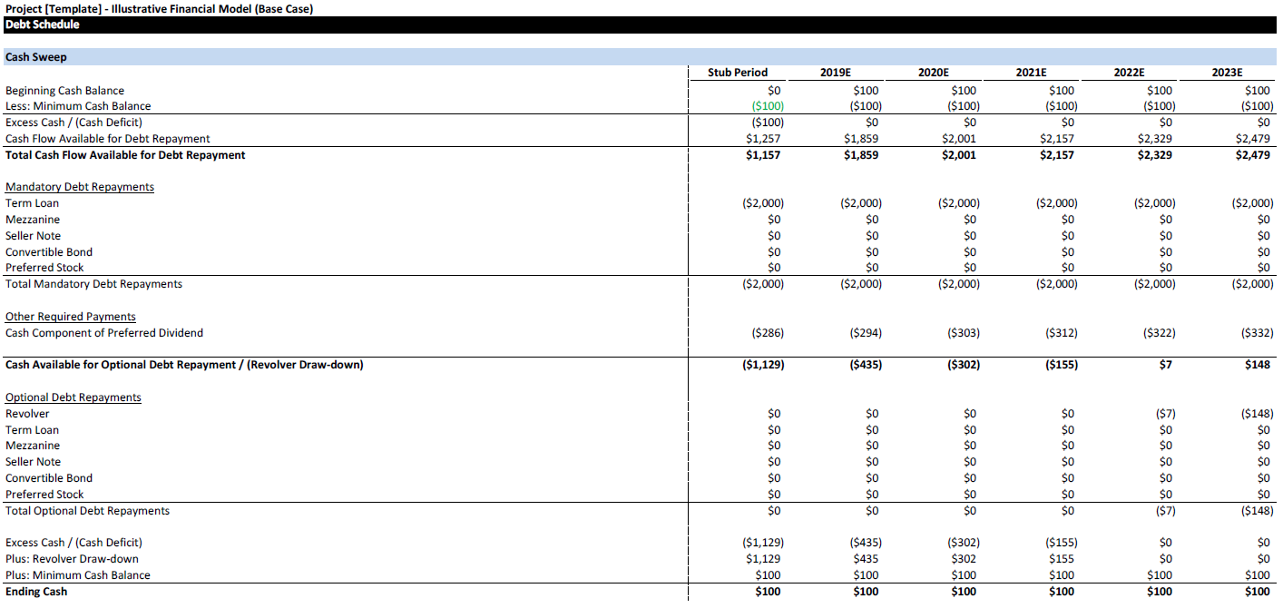Click the Convertible Bond label under Optional Repayments
This screenshot has height=608, width=1283.
49,478
